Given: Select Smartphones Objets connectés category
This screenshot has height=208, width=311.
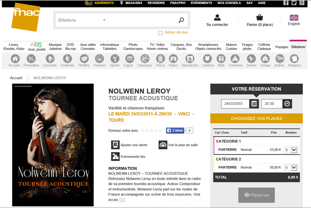Looking at the screenshot, I should tap(208, 47).
